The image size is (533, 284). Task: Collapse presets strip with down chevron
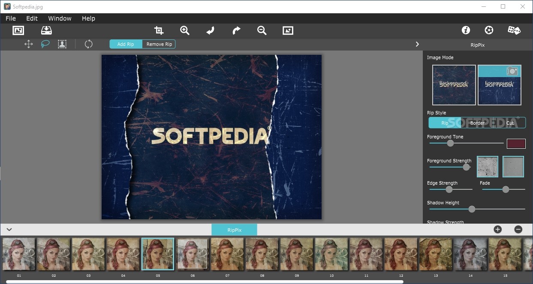point(9,230)
